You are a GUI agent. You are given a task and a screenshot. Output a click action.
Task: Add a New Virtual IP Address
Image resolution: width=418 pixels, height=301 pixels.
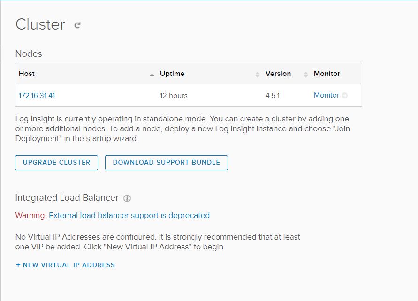tap(65, 265)
